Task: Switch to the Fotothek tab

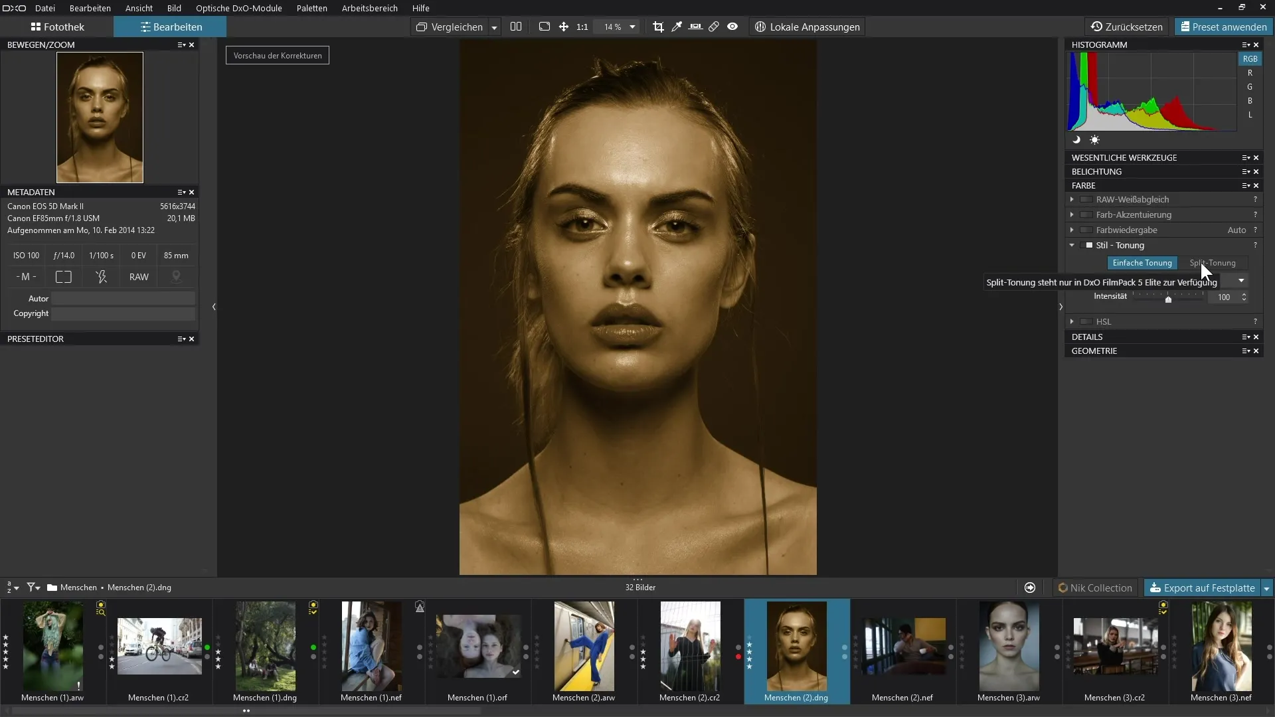Action: pos(57,27)
